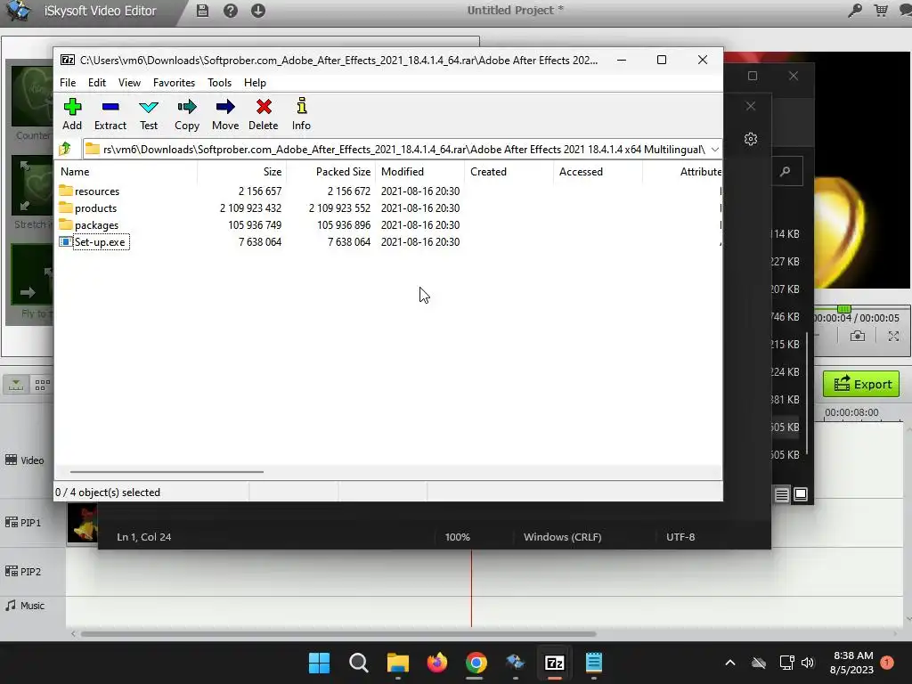Launch Firefox from taskbar
This screenshot has width=912, height=684.
tap(436, 663)
